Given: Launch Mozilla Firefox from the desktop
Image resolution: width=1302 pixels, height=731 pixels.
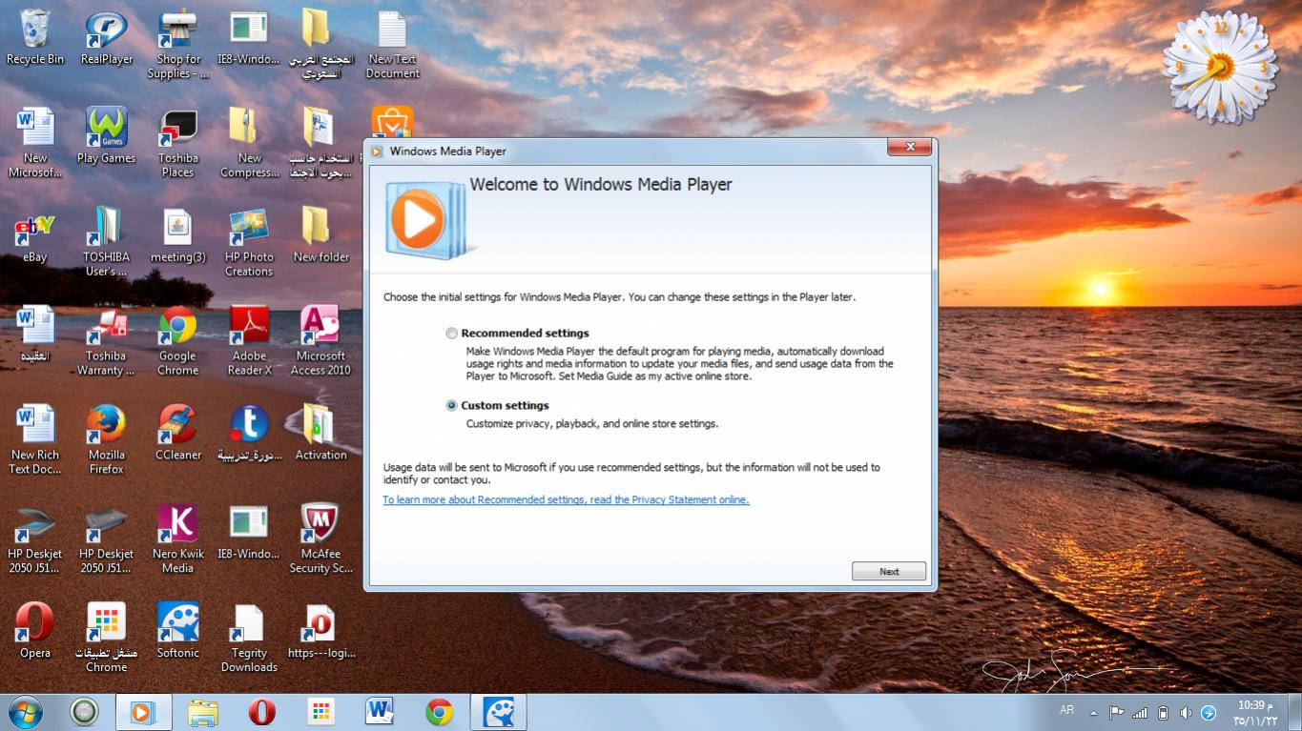Looking at the screenshot, I should click(x=106, y=440).
